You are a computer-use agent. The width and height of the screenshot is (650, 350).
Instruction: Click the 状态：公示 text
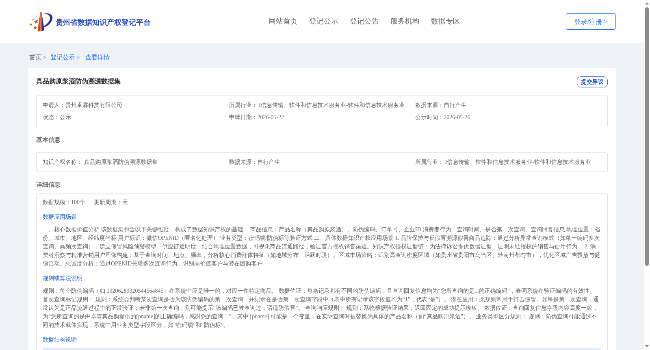tap(57, 117)
